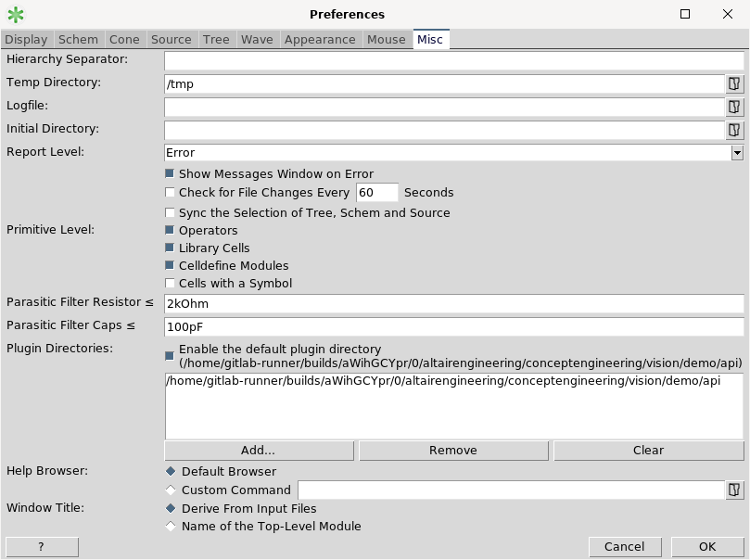Select Name of the Top-Level Module option
This screenshot has width=750, height=560.
[x=171, y=526]
